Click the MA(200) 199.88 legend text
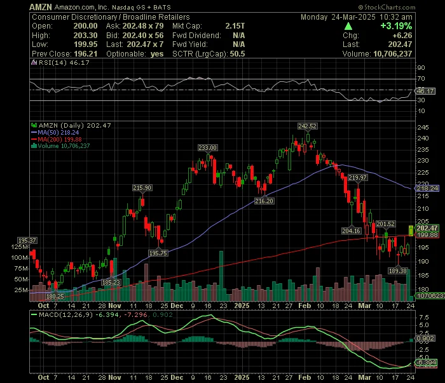 click(60, 139)
